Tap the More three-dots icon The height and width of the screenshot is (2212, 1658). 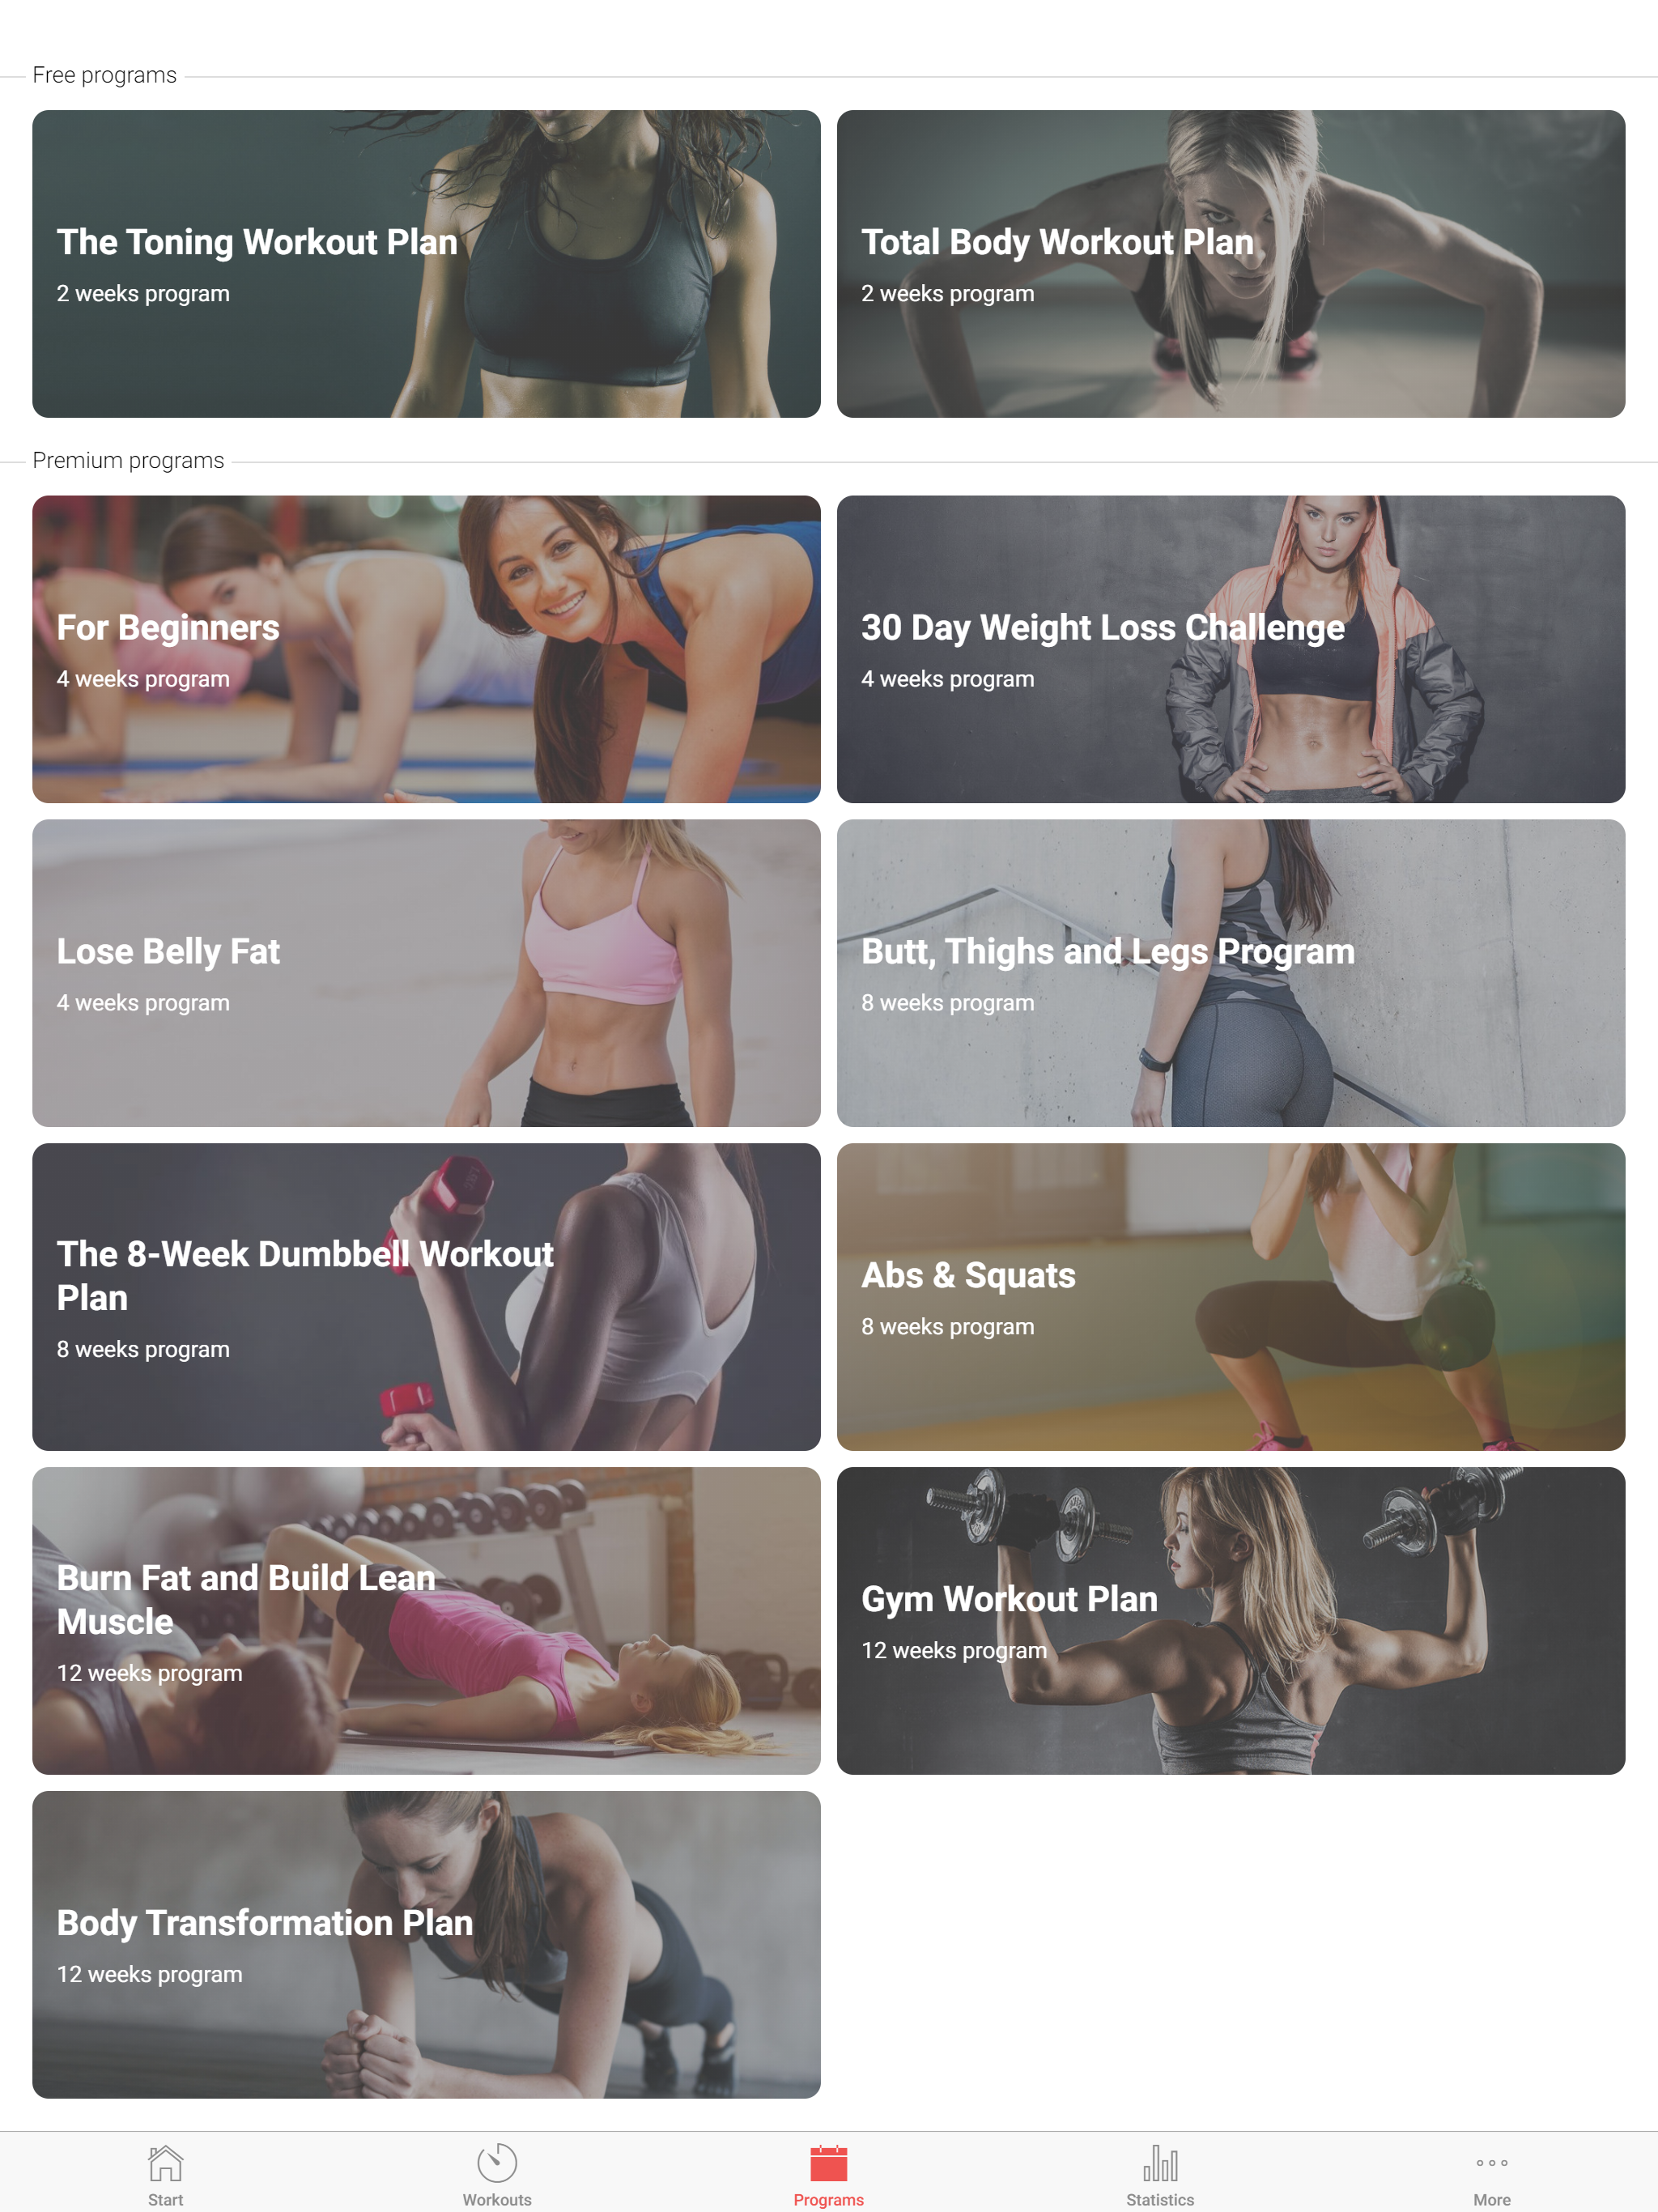point(1492,2163)
